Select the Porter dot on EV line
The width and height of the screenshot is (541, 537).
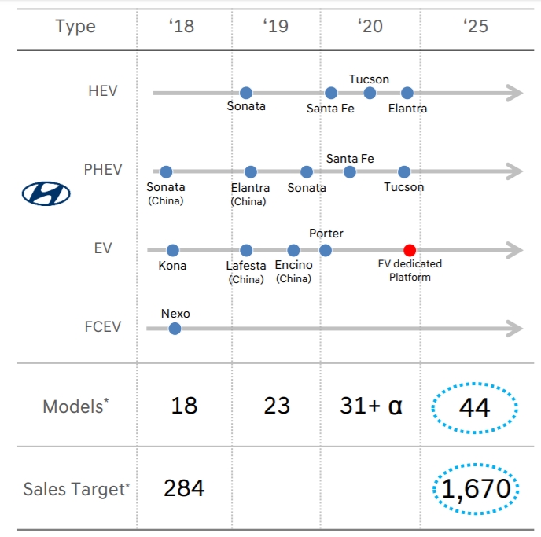coord(326,250)
